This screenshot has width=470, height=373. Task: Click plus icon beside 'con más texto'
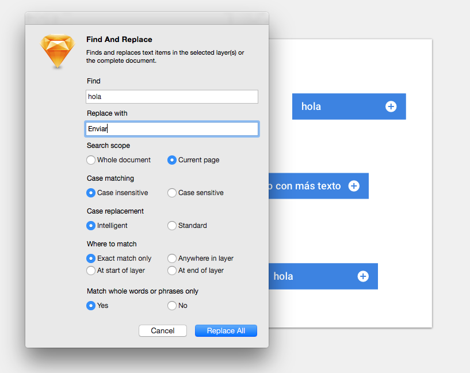coord(354,186)
